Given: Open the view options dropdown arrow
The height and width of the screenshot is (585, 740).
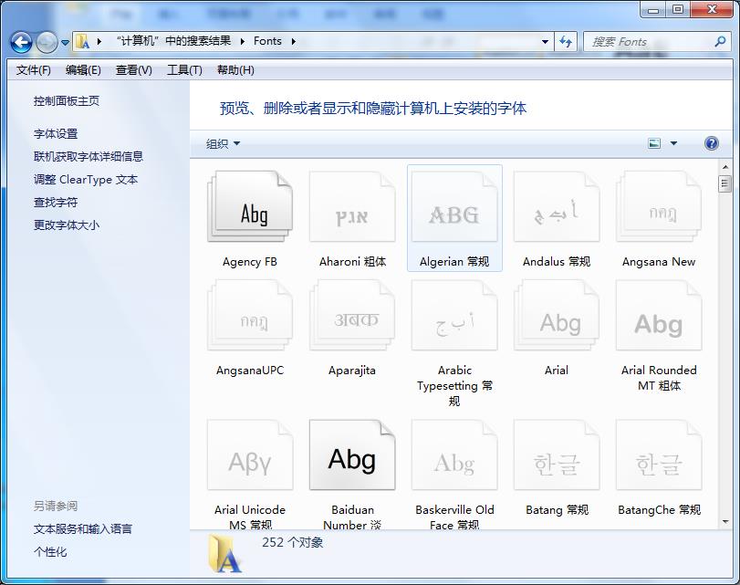Looking at the screenshot, I should [x=674, y=143].
